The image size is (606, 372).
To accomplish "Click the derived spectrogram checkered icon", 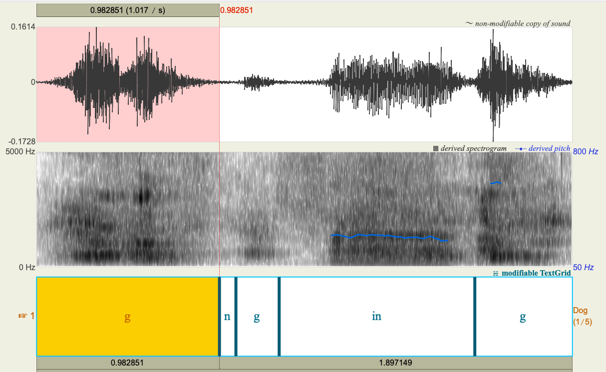I will click(437, 148).
